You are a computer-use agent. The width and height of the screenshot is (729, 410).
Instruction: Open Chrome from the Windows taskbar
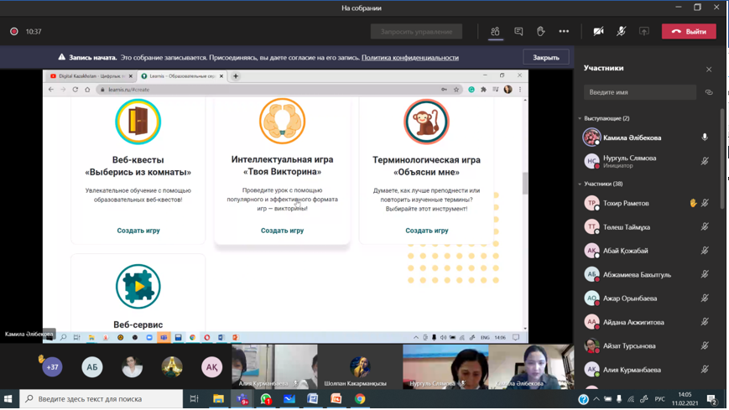359,399
